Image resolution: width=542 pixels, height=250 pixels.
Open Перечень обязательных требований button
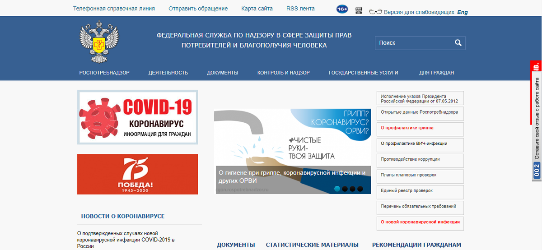pyautogui.click(x=420, y=208)
